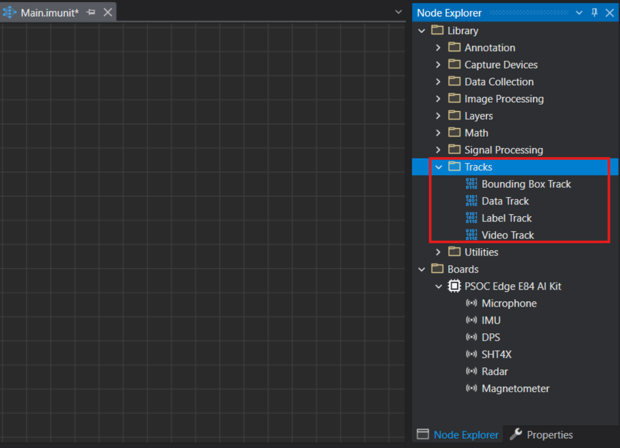
Task: Select the Capture Devices folder
Action: (x=501, y=65)
